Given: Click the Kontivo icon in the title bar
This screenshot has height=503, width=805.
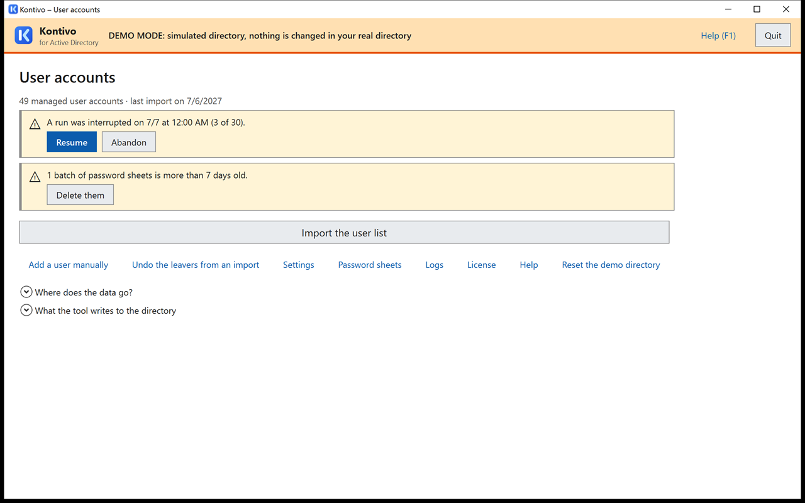Looking at the screenshot, I should (13, 9).
